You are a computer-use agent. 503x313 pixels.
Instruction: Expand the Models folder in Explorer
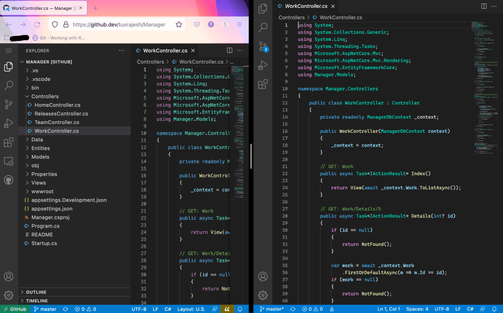40,157
